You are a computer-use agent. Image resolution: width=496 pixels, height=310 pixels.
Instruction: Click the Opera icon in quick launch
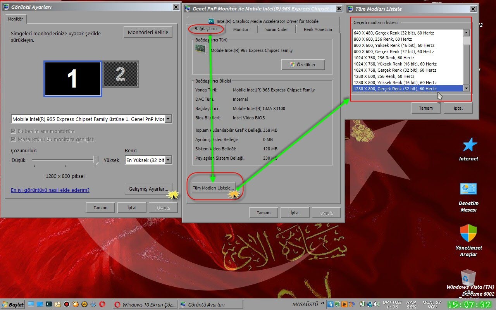(x=102, y=305)
